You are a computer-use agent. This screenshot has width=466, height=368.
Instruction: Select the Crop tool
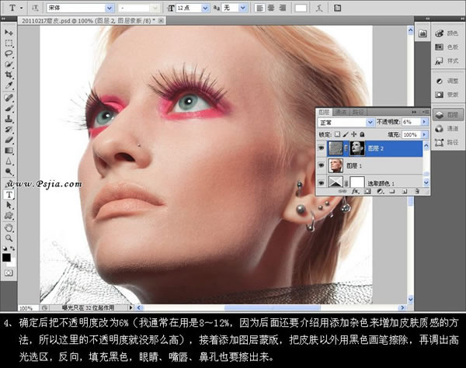click(x=9, y=75)
